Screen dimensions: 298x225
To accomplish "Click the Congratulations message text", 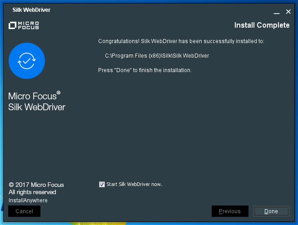I will [x=181, y=41].
